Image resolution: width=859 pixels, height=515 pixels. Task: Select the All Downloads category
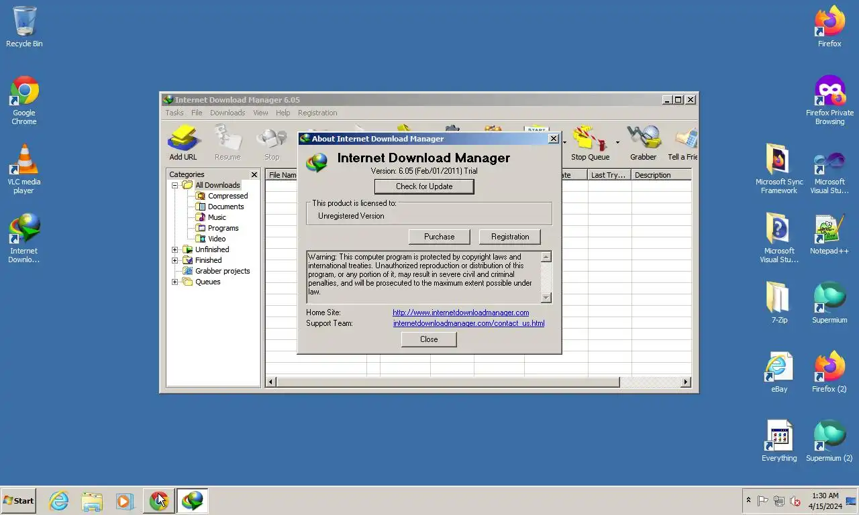217,185
